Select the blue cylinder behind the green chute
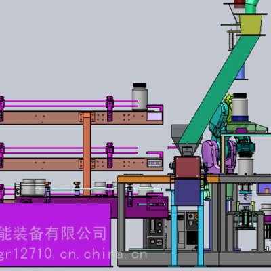The width and height of the screenshot is (271, 271). coord(241,71)
